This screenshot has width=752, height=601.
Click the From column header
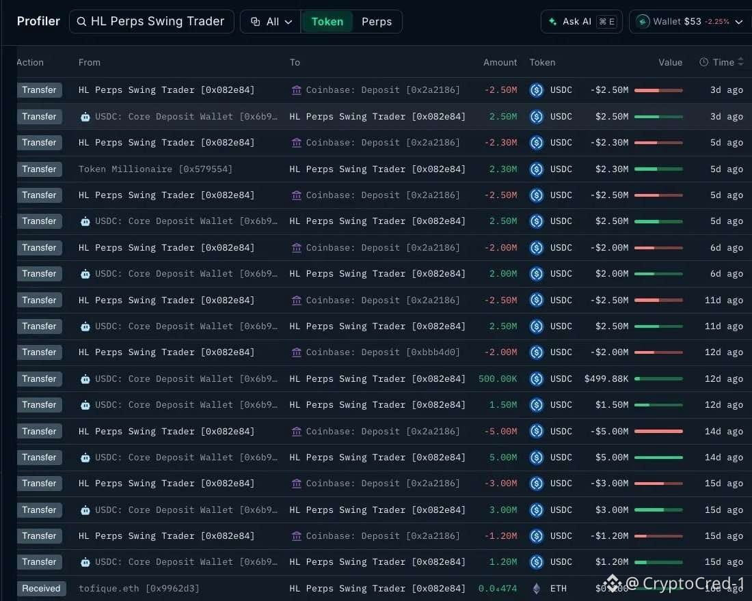pos(89,62)
